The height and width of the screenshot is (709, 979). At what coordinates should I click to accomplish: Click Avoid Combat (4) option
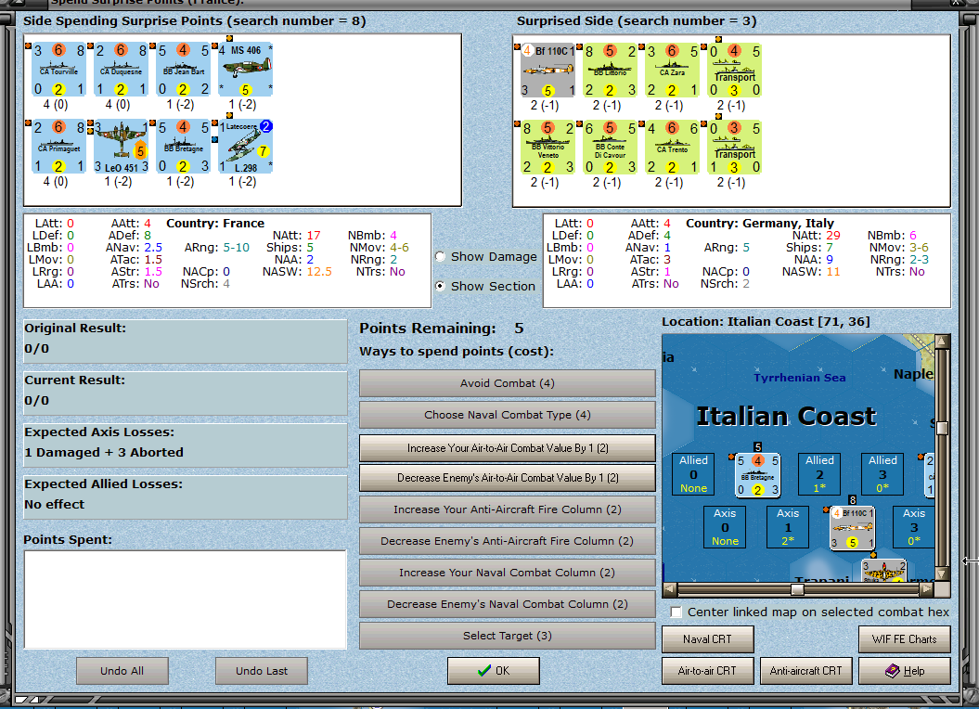tap(507, 383)
